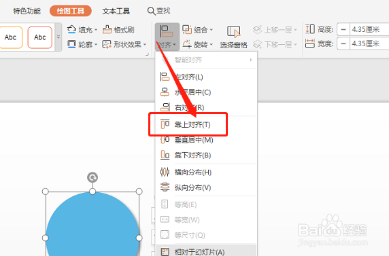Click the 下移一层 send backward icon

tap(258, 44)
